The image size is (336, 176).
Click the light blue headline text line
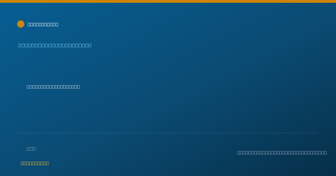point(55,45)
